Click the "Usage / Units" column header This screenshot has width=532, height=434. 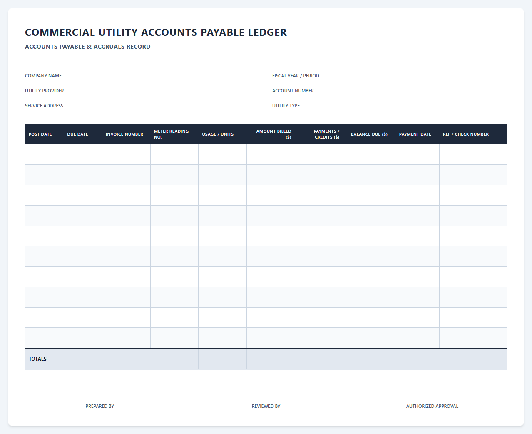pyautogui.click(x=223, y=134)
